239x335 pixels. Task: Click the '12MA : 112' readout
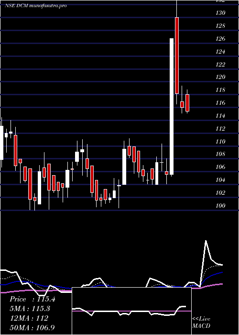tap(29, 318)
